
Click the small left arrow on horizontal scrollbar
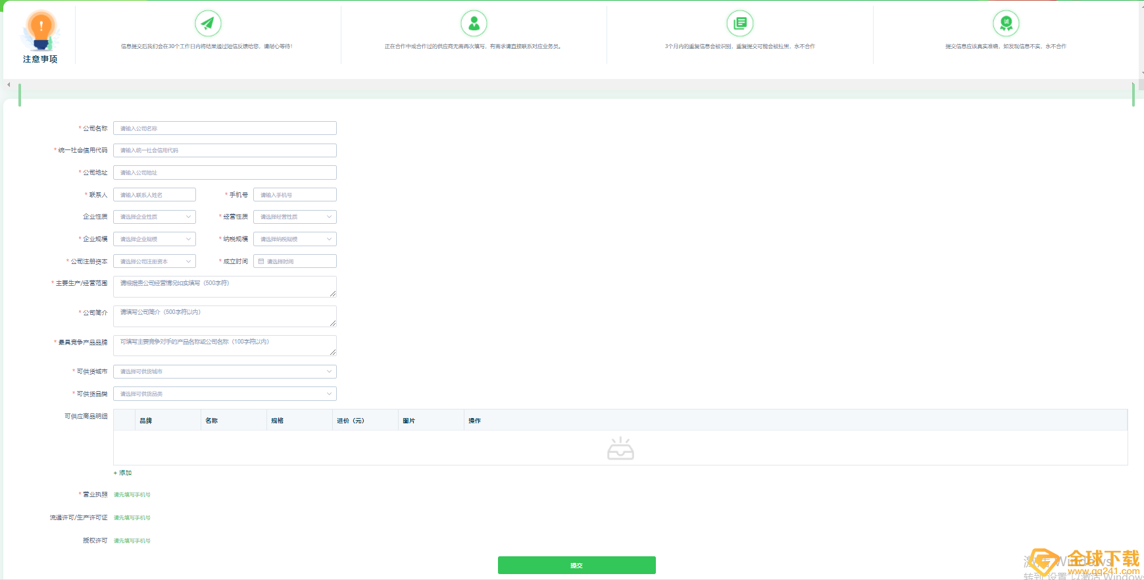pos(9,84)
